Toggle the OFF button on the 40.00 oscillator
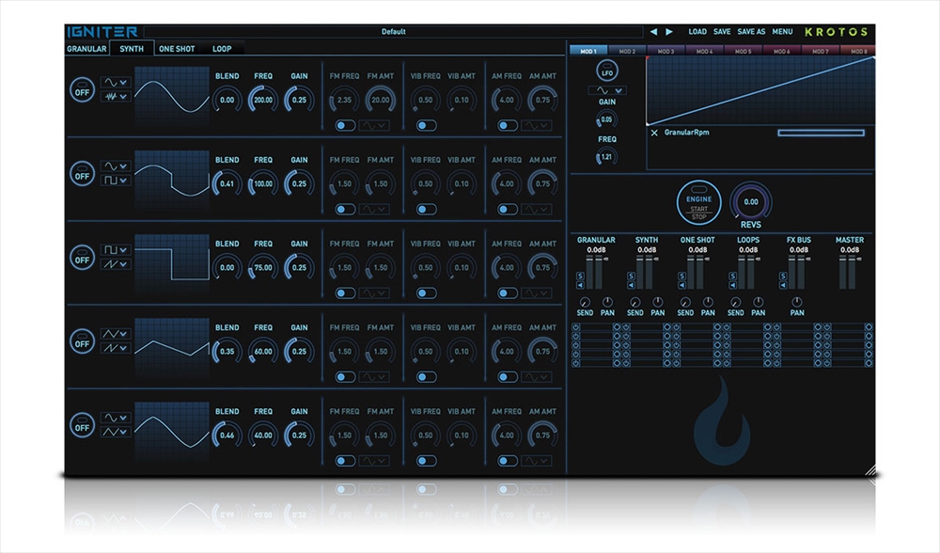The height and width of the screenshot is (553, 940). [82, 426]
